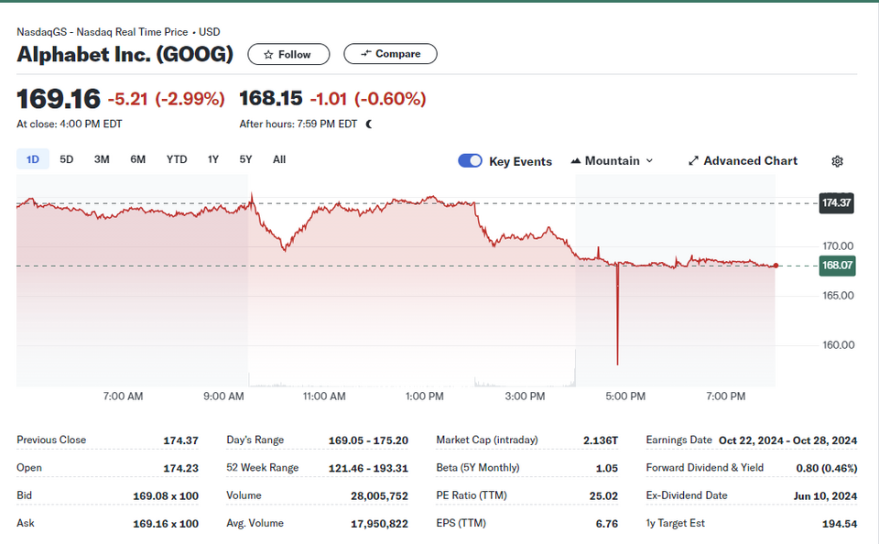This screenshot has height=544, width=879.
Task: Click the star icon in Follow button
Action: [268, 54]
